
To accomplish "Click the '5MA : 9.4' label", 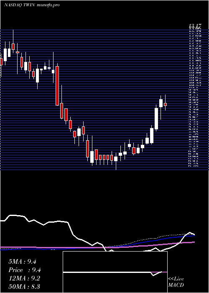I will [x=22, y=262].
